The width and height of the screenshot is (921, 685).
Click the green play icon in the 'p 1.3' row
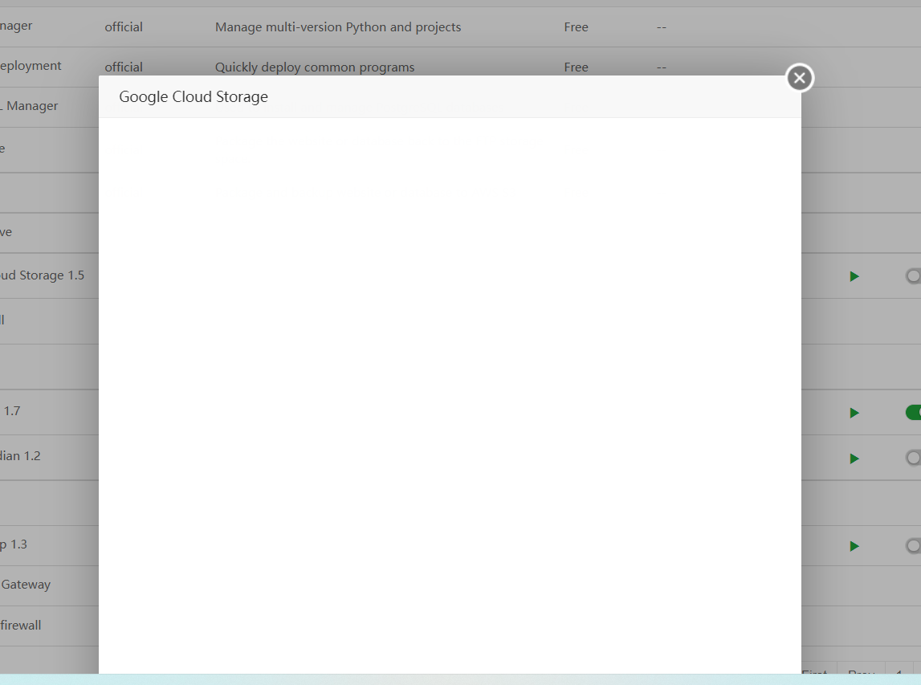[854, 546]
